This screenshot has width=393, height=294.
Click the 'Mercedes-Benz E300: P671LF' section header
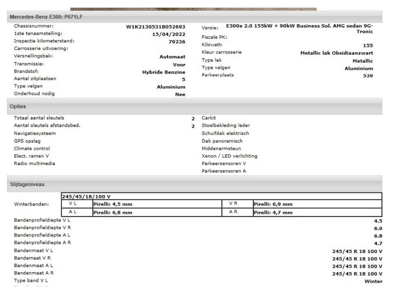coord(194,17)
